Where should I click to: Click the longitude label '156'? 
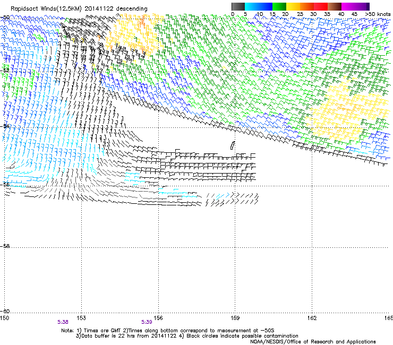[x=158, y=318]
